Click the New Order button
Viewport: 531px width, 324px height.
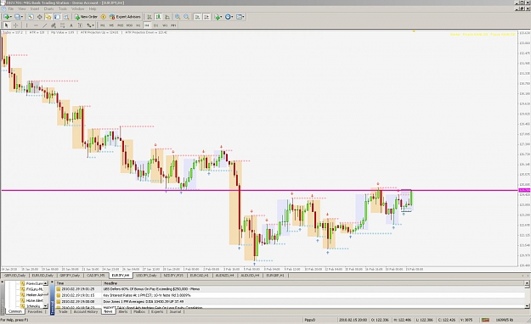click(x=87, y=17)
